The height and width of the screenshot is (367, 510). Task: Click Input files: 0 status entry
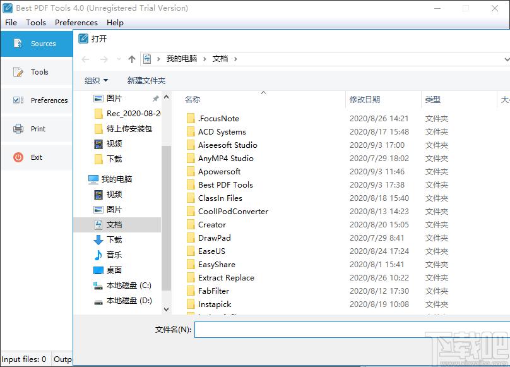(24, 359)
